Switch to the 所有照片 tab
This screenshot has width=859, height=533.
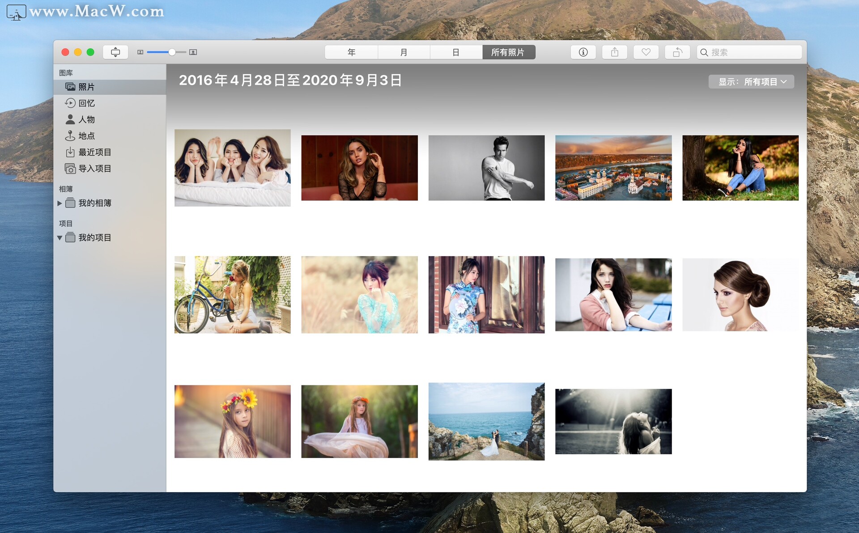508,52
